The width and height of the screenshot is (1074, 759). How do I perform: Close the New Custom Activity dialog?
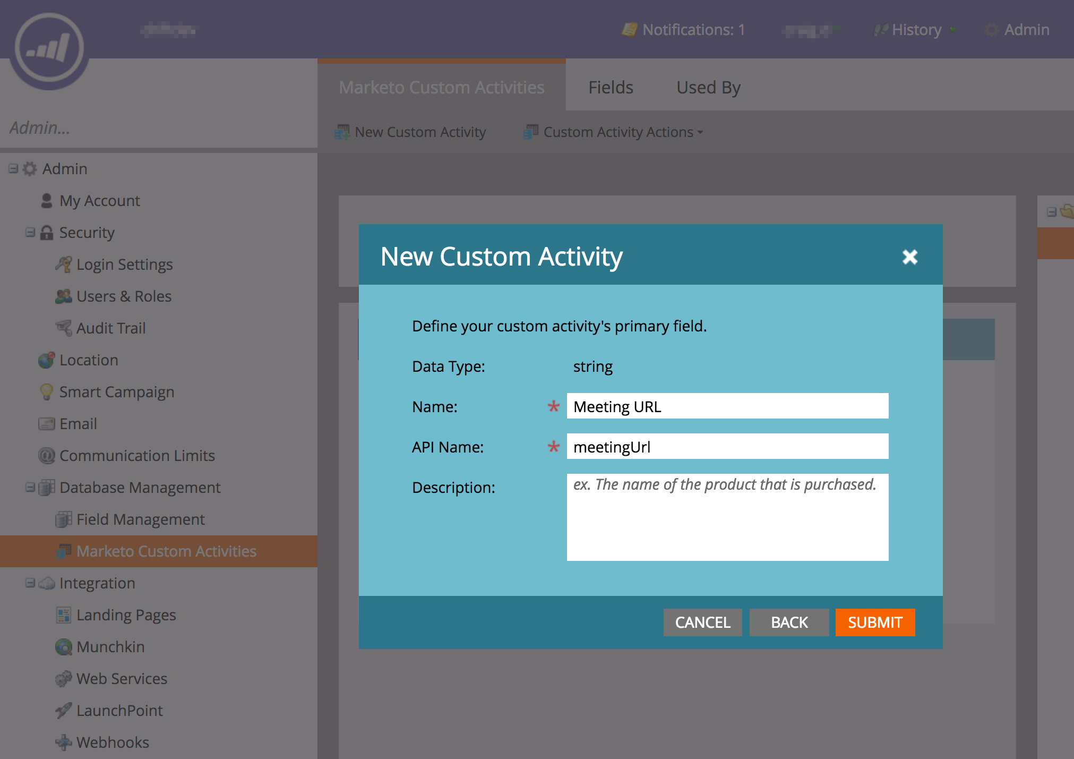tap(910, 257)
